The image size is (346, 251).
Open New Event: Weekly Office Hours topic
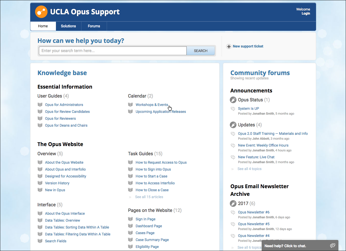click(263, 145)
